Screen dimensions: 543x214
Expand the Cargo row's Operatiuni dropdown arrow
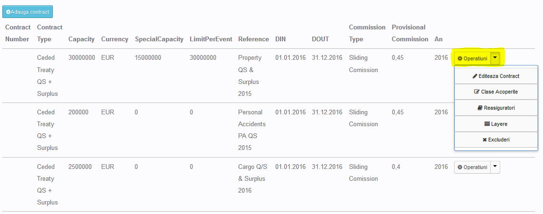(494, 167)
